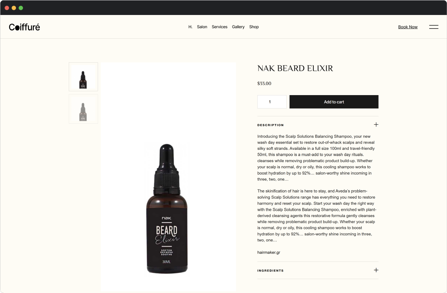447x293 pixels.
Task: Click the quantity input field
Action: (272, 102)
